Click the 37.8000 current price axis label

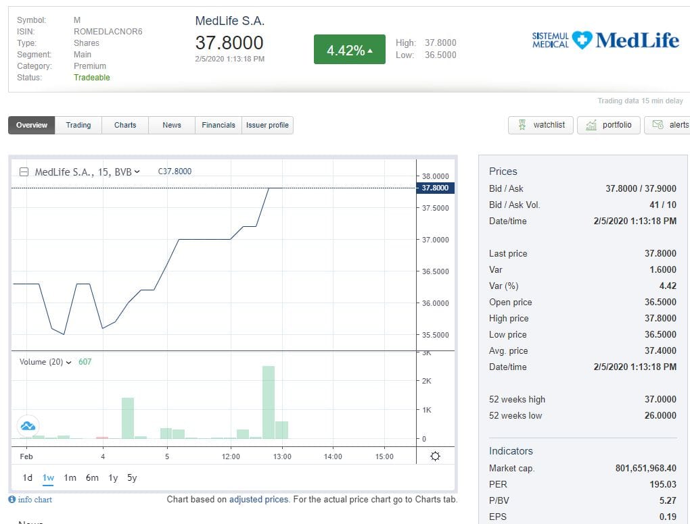coord(435,188)
